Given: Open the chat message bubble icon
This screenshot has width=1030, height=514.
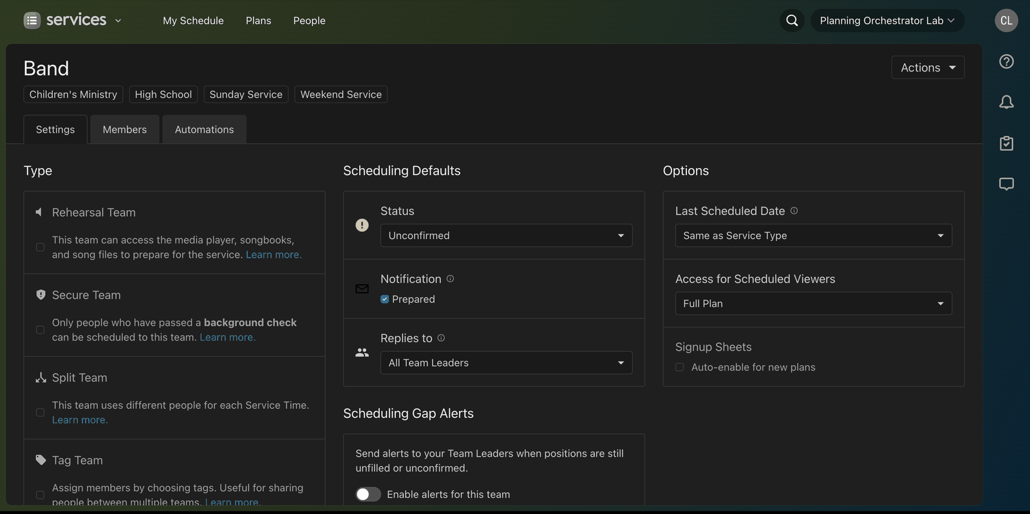Looking at the screenshot, I should tap(1006, 184).
